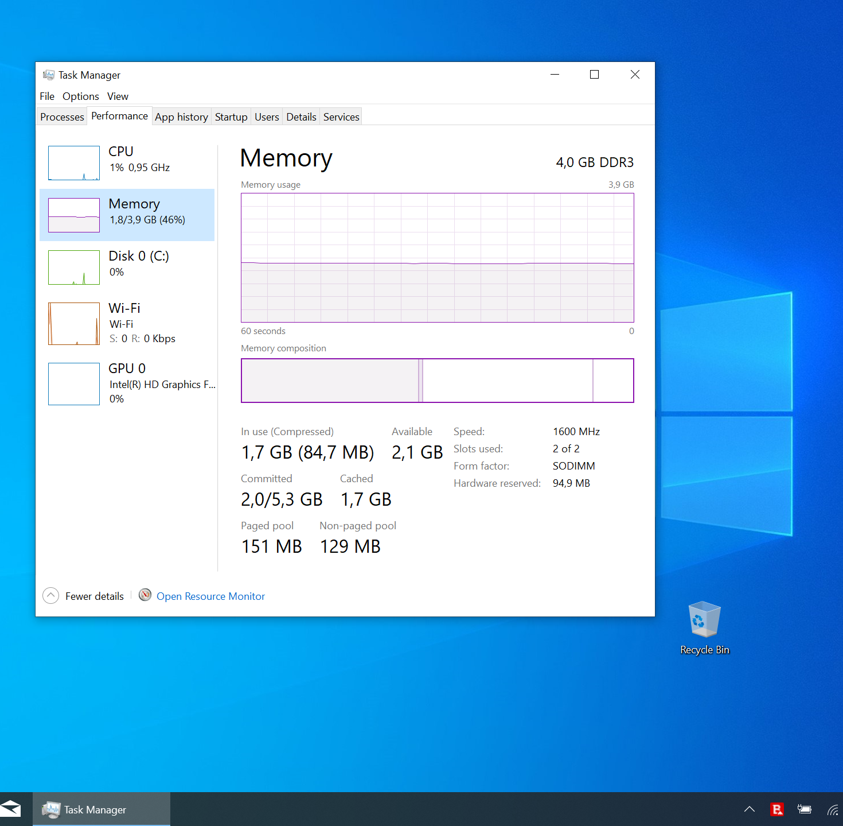
Task: Click the Resource Monitor gauge icon
Action: pyautogui.click(x=145, y=595)
